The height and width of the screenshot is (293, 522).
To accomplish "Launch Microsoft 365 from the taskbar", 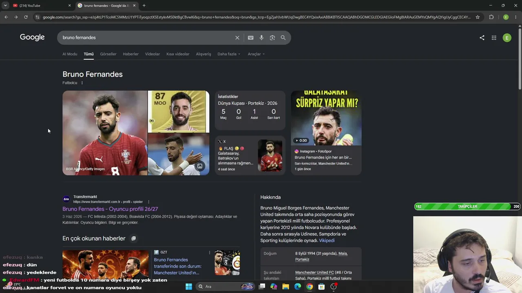I will point(274,286).
